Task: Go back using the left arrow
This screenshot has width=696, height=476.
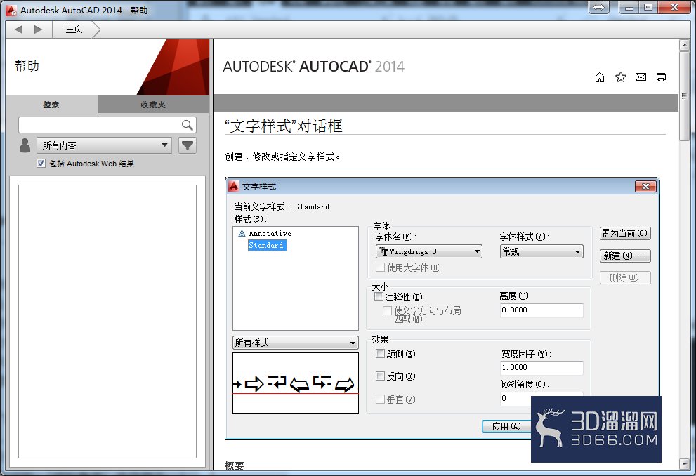Action: (19, 29)
